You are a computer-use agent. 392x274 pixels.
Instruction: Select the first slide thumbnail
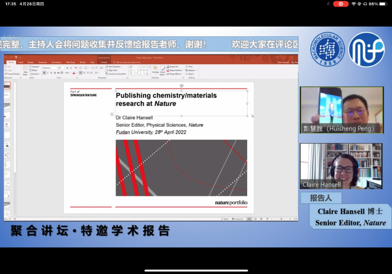pos(7,86)
